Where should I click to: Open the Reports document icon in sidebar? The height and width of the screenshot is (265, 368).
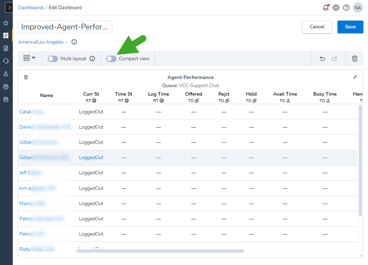(6, 48)
